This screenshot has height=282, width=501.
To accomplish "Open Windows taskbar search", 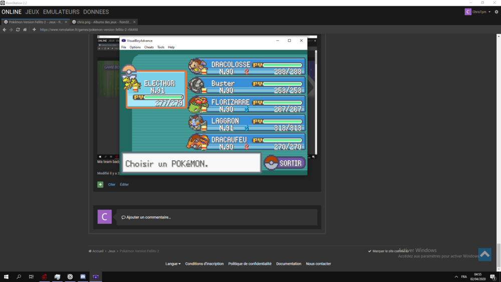I will tap(19, 277).
